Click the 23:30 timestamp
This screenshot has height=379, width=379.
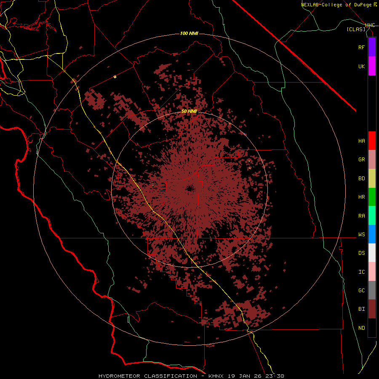(x=276, y=376)
